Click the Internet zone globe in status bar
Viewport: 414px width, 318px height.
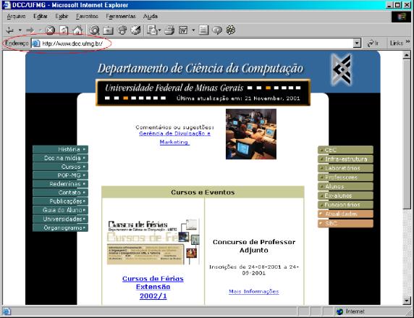click(x=339, y=311)
